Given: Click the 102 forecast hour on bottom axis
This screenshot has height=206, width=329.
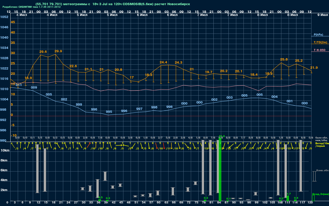Looking at the screenshot, I should click(265, 203).
